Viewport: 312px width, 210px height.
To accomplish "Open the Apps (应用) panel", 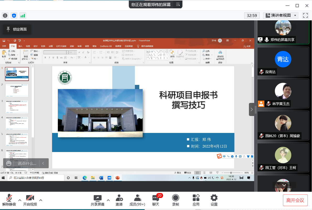I will (196, 200).
